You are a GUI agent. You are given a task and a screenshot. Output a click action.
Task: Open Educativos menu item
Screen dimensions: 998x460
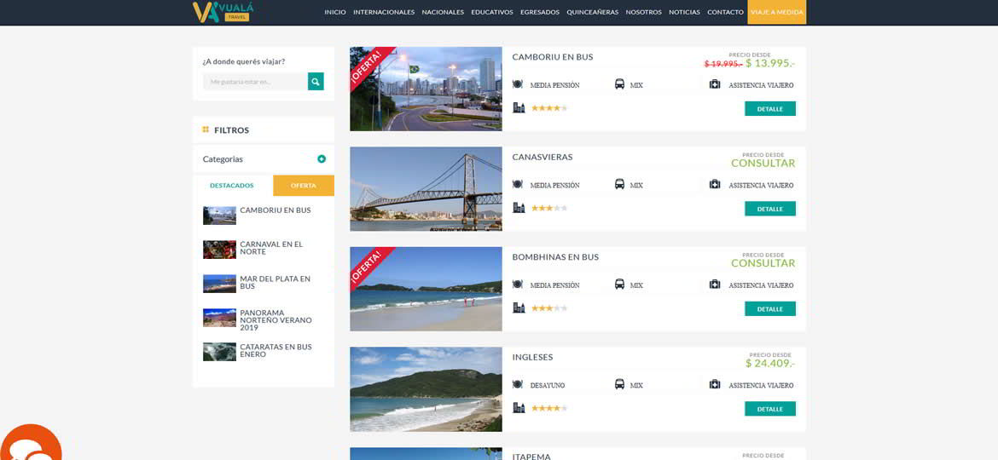pos(492,12)
